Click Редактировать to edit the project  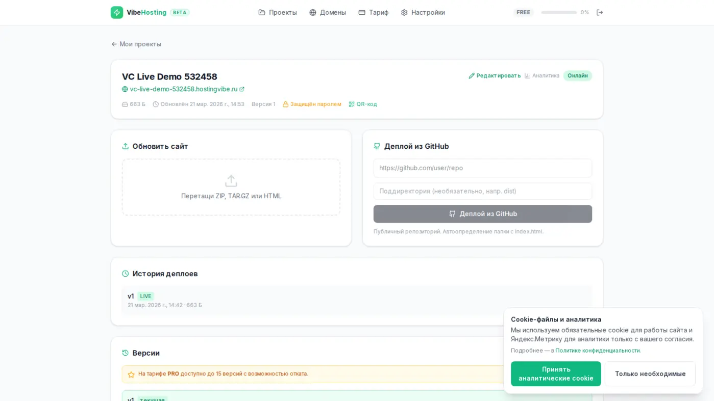point(495,75)
